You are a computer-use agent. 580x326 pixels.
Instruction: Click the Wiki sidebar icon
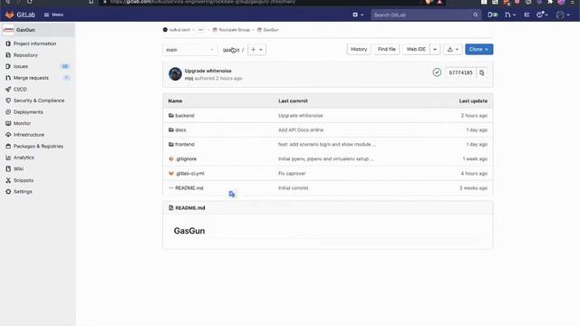point(8,169)
